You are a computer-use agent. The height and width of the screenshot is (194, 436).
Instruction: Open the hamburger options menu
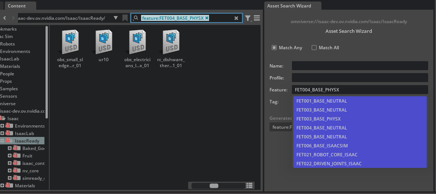point(257,18)
